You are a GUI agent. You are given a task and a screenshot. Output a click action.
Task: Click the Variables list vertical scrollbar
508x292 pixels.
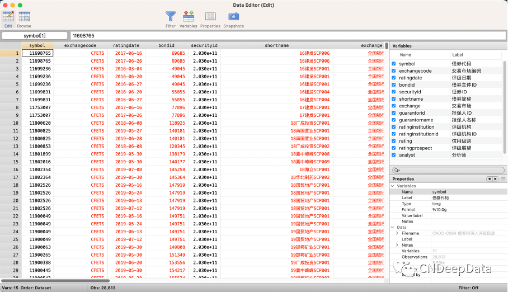(x=505, y=107)
